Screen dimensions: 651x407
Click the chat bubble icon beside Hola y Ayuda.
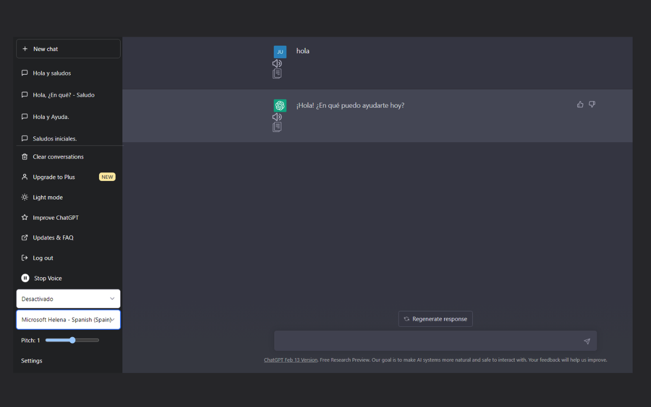pyautogui.click(x=24, y=117)
